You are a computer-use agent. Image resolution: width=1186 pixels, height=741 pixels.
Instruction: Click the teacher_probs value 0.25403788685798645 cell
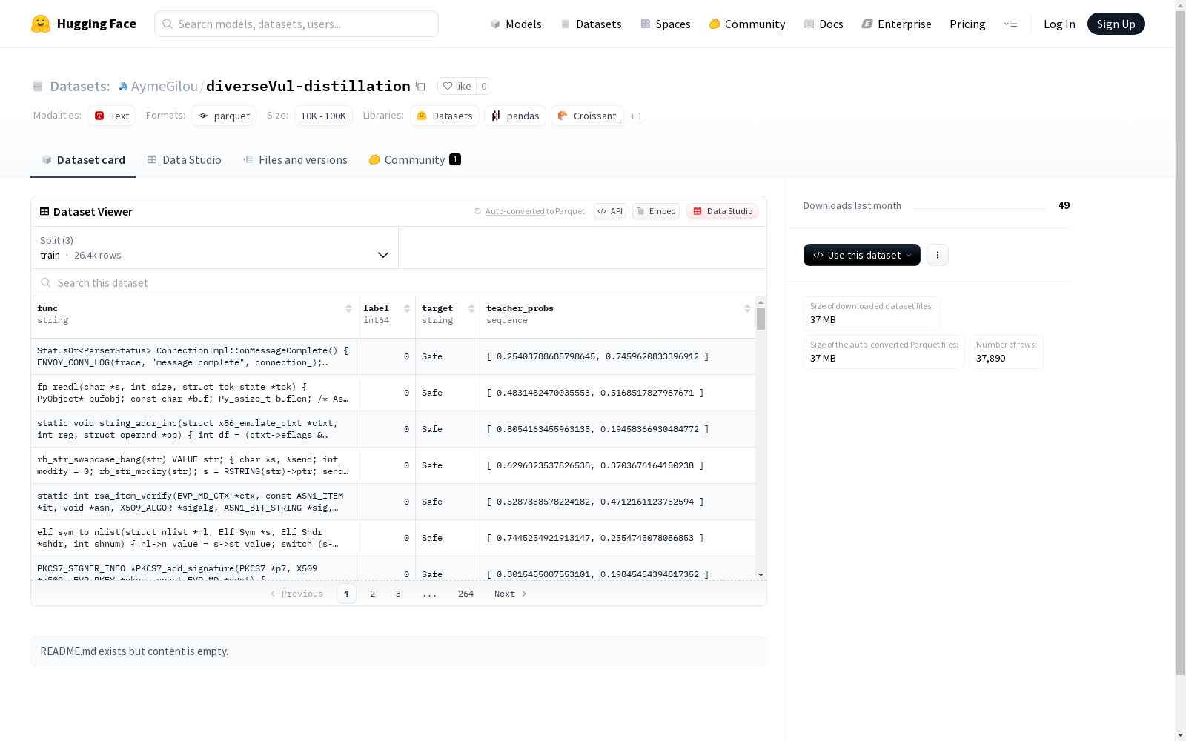point(617,356)
